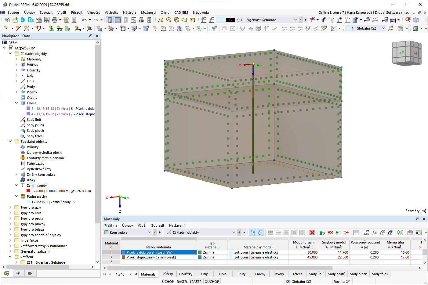Toggle OUCHOP object snap in status bar
Image resolution: width=428 pixels, height=285 pixels.
point(212,282)
